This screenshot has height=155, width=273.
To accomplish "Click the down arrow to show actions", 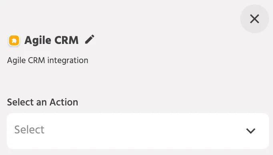I will click(251, 131).
